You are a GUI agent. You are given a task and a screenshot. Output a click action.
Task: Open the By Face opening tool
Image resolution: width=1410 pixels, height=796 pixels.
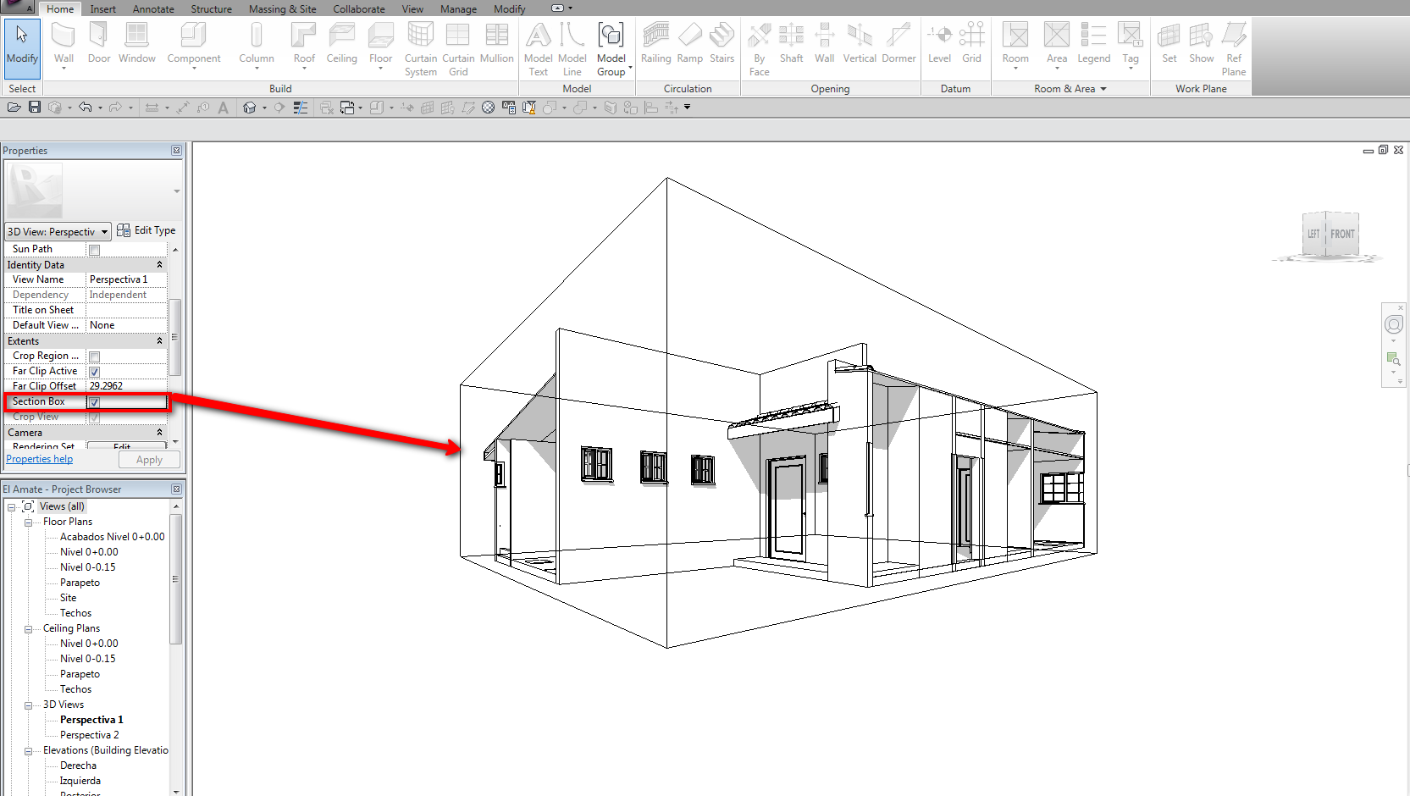click(760, 49)
